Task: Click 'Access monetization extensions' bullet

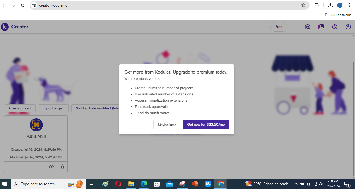Action: coord(161,100)
